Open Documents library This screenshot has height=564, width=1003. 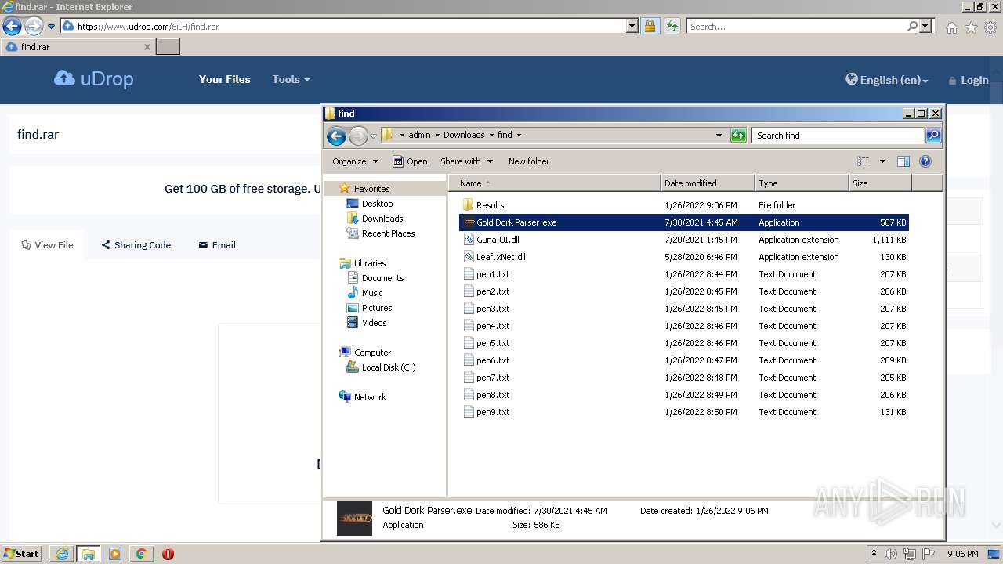(x=382, y=278)
